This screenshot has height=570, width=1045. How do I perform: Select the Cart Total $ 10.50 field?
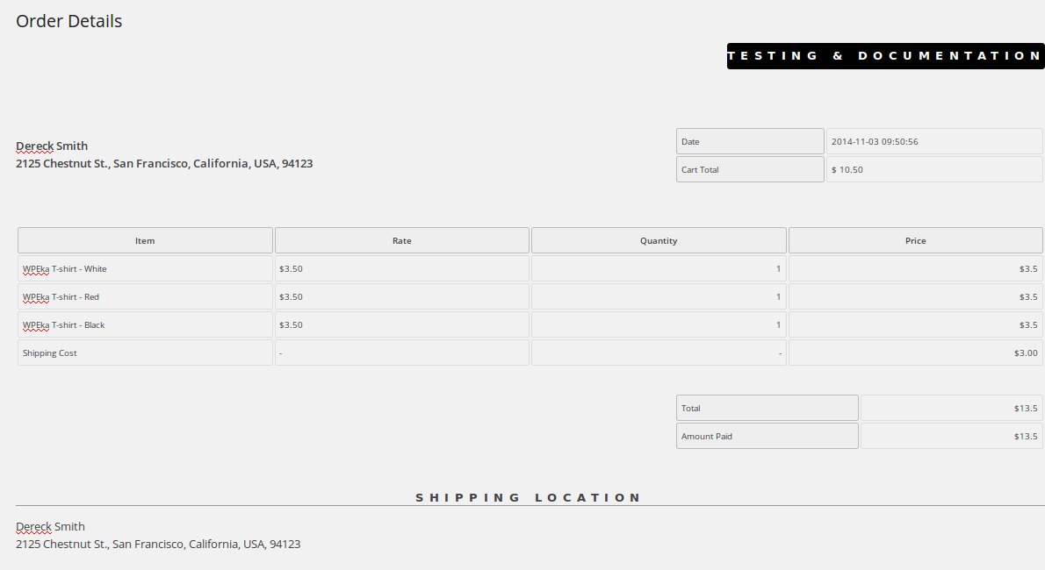[x=934, y=169]
